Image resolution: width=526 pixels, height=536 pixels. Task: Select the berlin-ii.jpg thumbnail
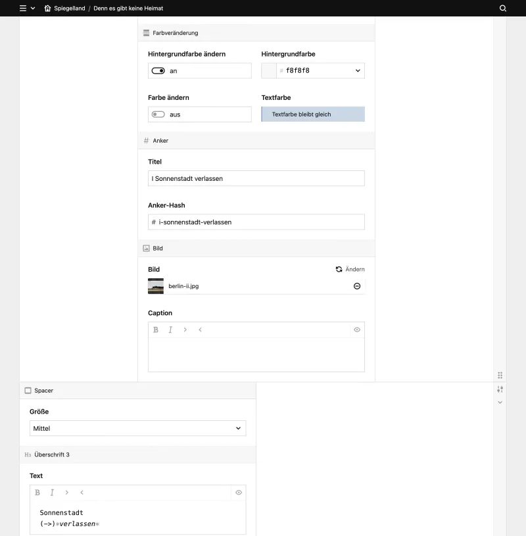tap(156, 286)
